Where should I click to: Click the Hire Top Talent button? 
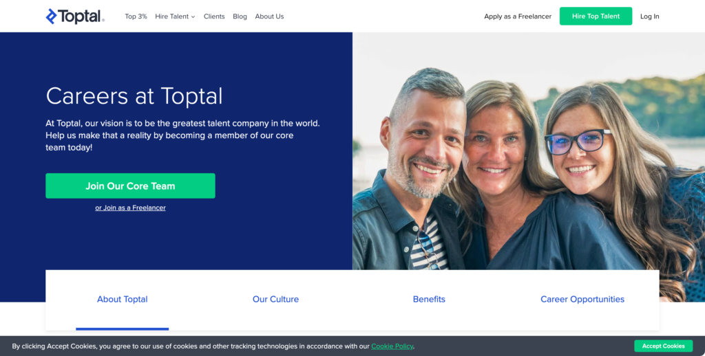coord(596,16)
